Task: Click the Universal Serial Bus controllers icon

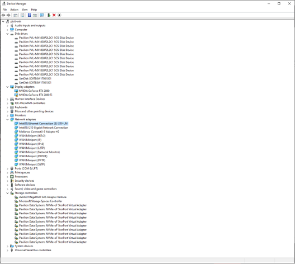Action: (x=12, y=250)
